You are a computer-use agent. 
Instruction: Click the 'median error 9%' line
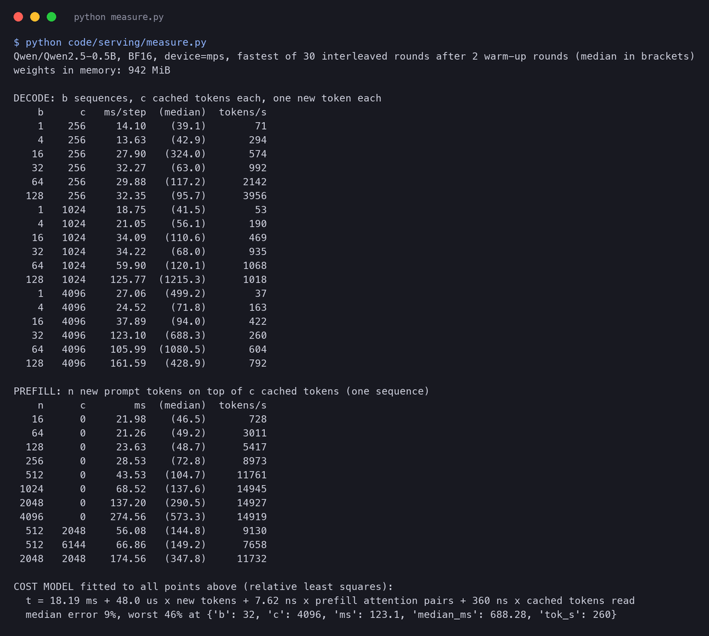[321, 615]
